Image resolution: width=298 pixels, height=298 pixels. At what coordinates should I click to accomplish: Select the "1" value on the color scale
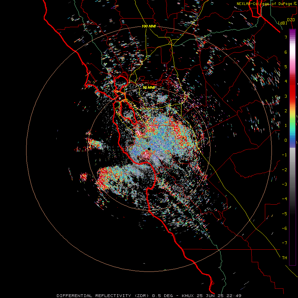[x=286, y=125]
